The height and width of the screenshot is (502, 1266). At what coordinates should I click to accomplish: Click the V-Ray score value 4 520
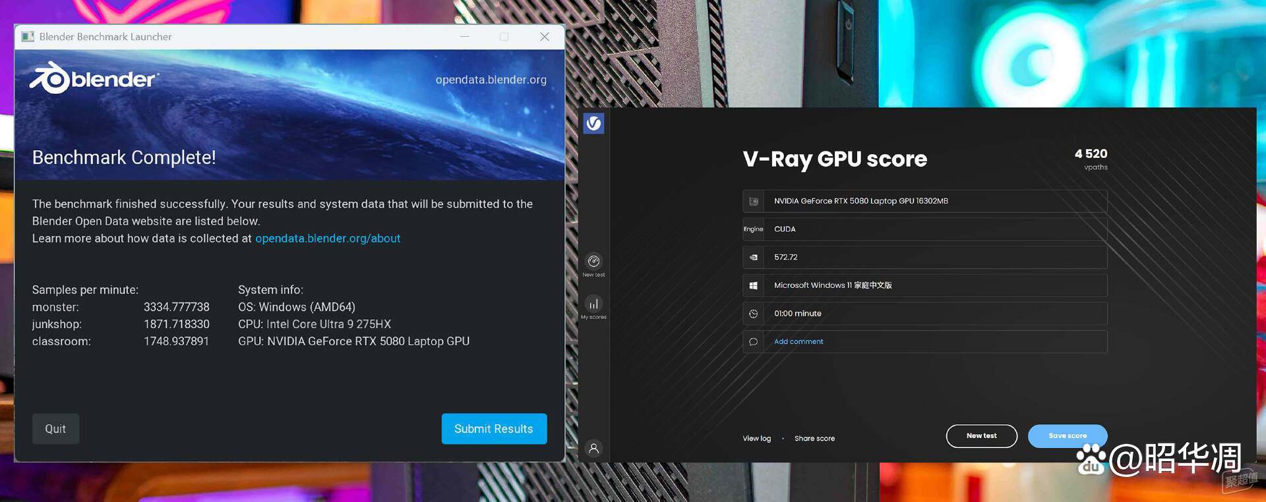(x=1091, y=153)
